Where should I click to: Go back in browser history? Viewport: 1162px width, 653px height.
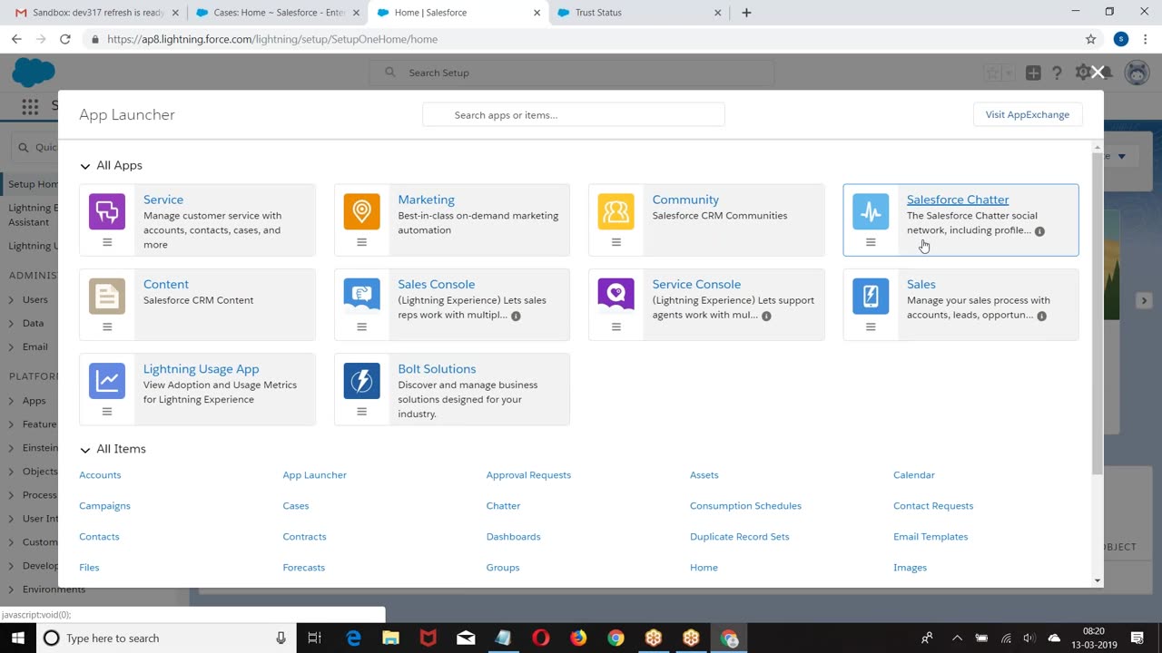(16, 39)
